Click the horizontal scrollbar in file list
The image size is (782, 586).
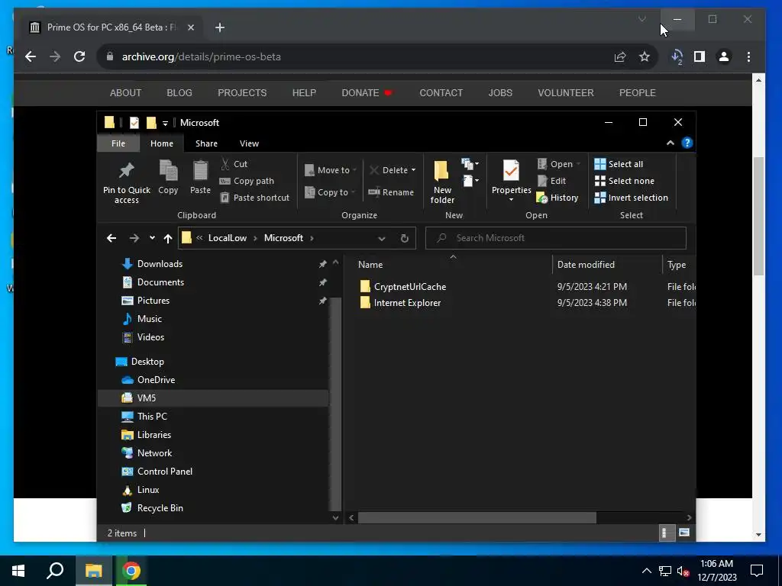(x=477, y=518)
